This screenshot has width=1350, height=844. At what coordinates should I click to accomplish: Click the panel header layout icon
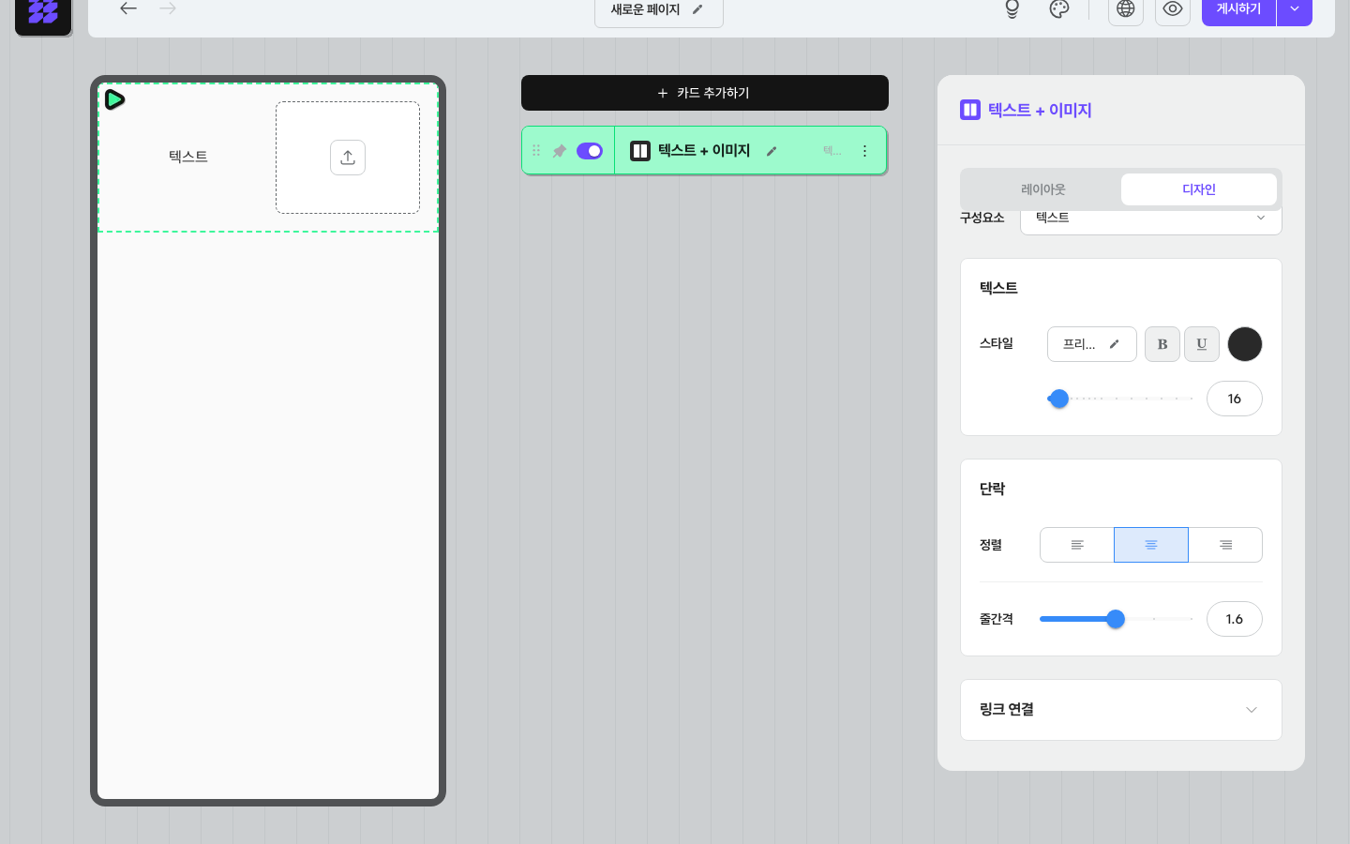pos(970,110)
